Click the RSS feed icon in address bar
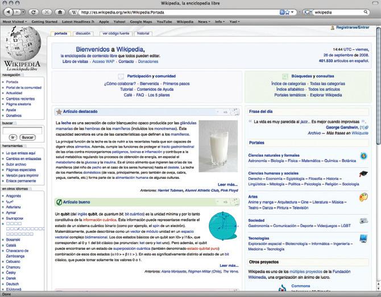The width and height of the screenshot is (381, 297). click(x=282, y=12)
